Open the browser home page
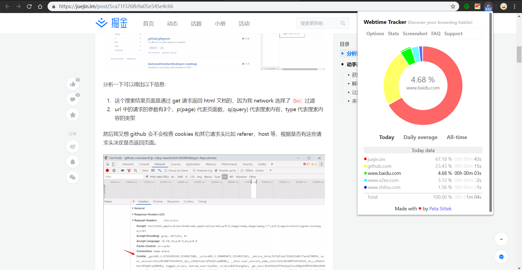Screen dimensions: 522x270 pyautogui.click(x=40, y=6)
